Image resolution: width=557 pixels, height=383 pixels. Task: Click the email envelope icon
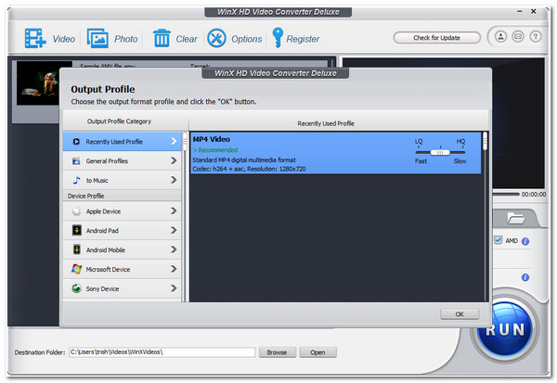(x=518, y=36)
